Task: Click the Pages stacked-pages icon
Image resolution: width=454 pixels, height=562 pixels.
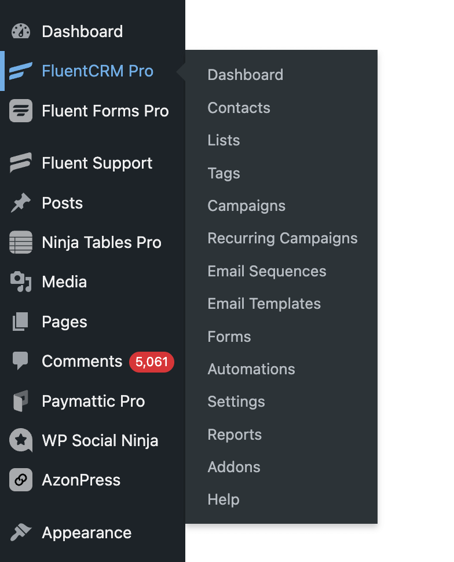Action: click(x=20, y=322)
